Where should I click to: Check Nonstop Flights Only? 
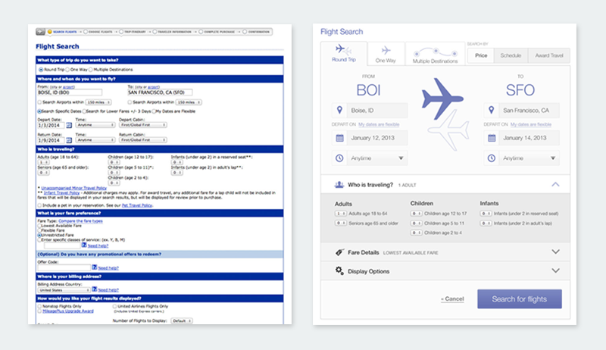(x=39, y=306)
